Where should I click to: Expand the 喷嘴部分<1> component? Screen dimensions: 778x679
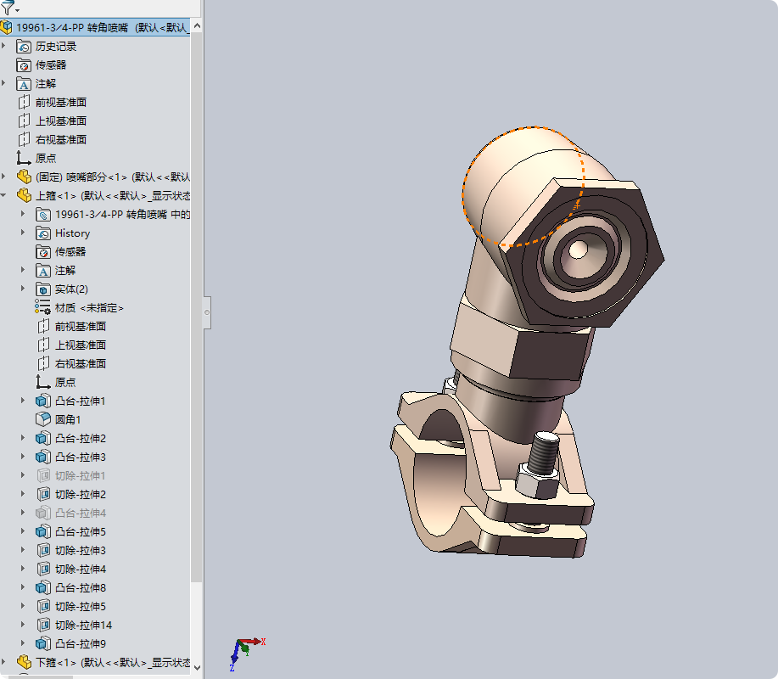pyautogui.click(x=4, y=177)
